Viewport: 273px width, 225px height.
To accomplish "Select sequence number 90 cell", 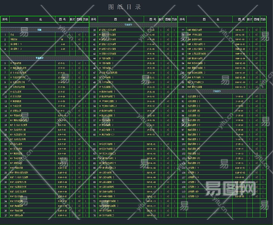I will (x=183, y=96).
